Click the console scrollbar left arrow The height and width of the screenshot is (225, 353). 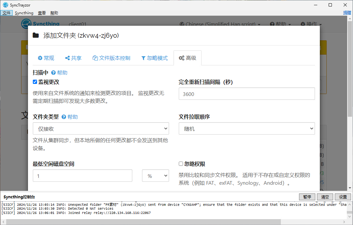[3, 222]
